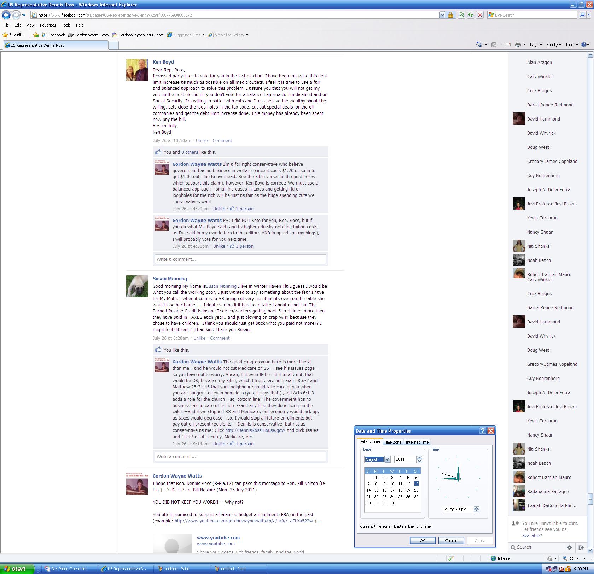The image size is (594, 574).
Task: Click the Ken Boyd name link
Action: [x=163, y=62]
